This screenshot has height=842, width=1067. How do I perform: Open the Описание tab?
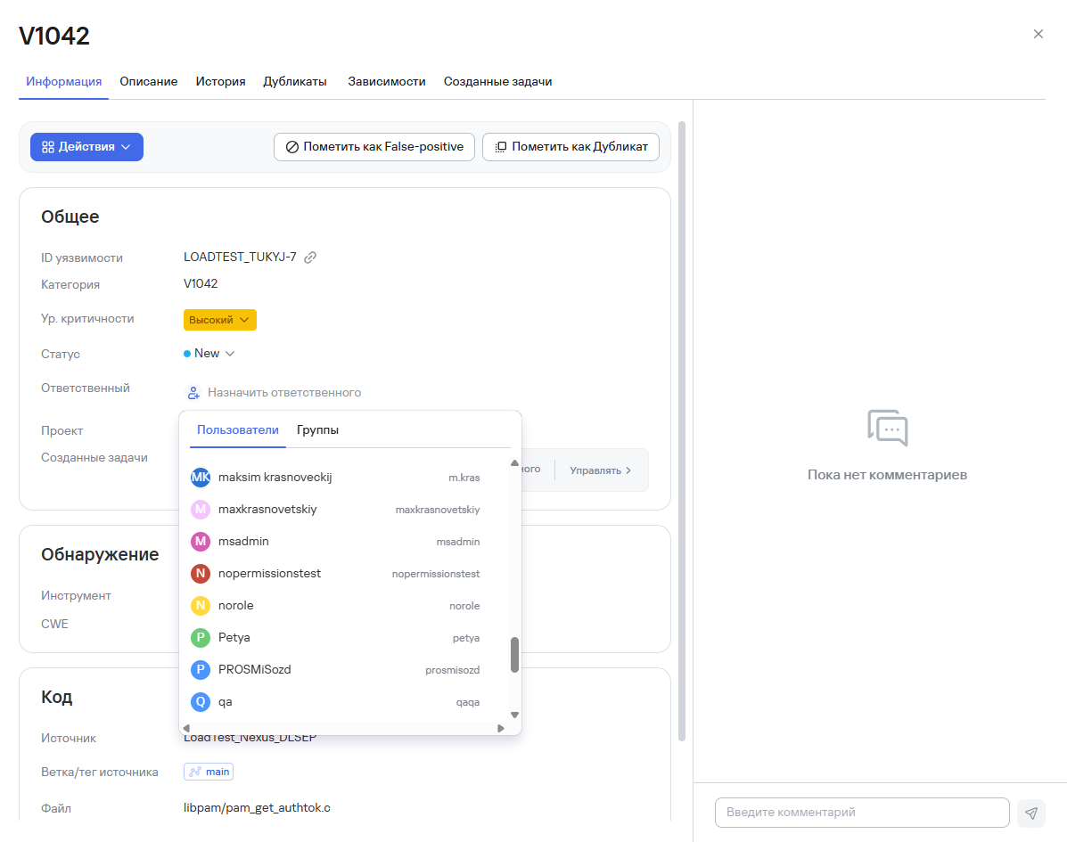point(148,82)
